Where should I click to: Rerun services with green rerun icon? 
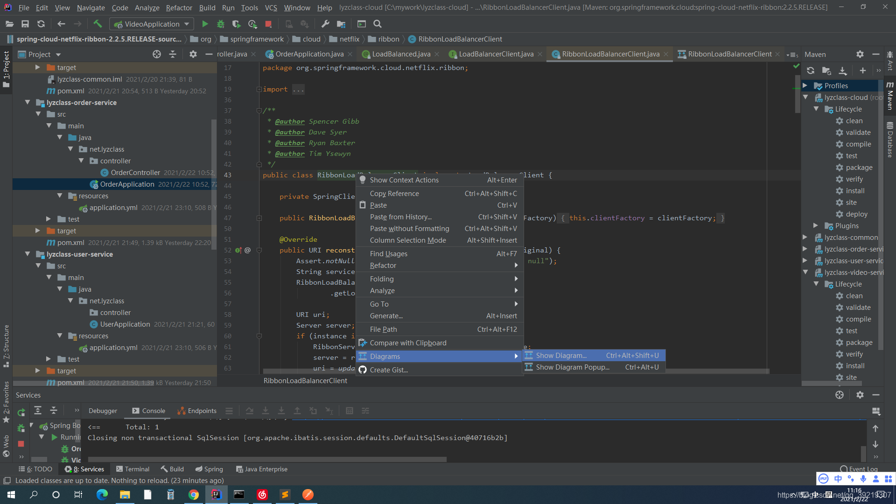pyautogui.click(x=21, y=413)
